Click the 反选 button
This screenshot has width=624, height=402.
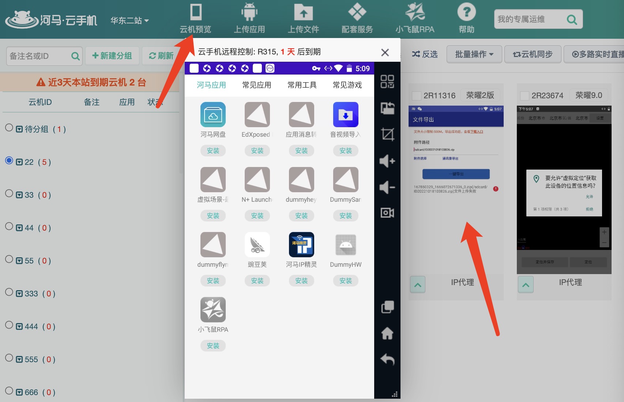coord(425,54)
